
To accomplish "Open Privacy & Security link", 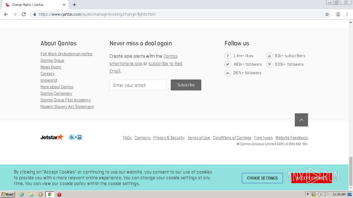I will pyautogui.click(x=169, y=138).
